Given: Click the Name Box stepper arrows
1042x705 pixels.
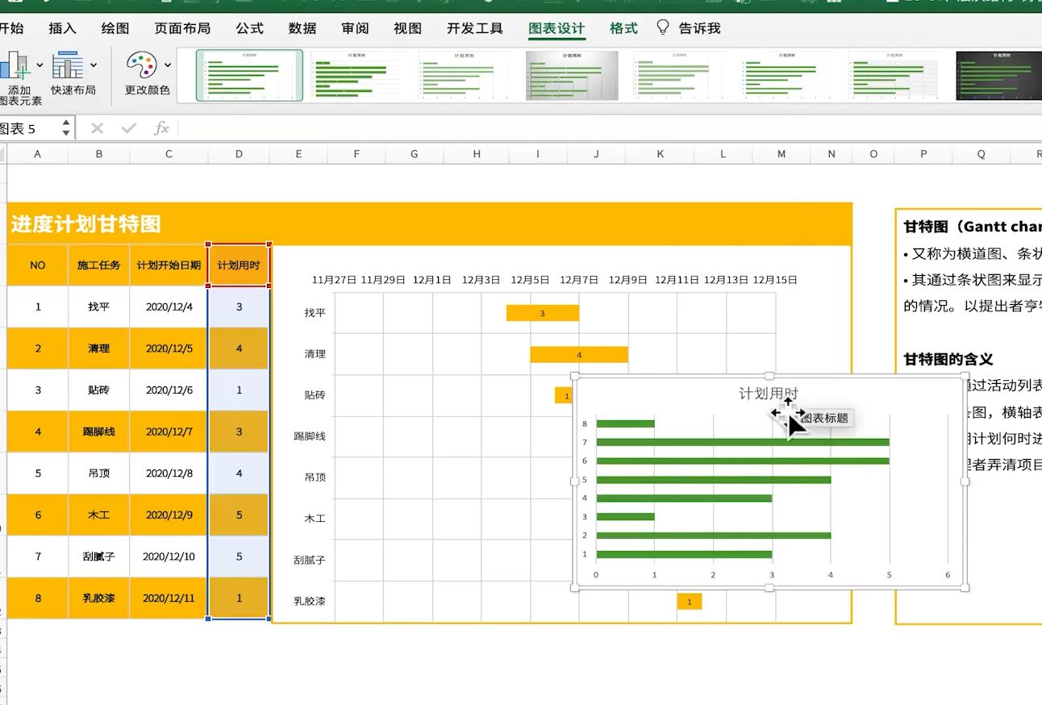Looking at the screenshot, I should (66, 128).
